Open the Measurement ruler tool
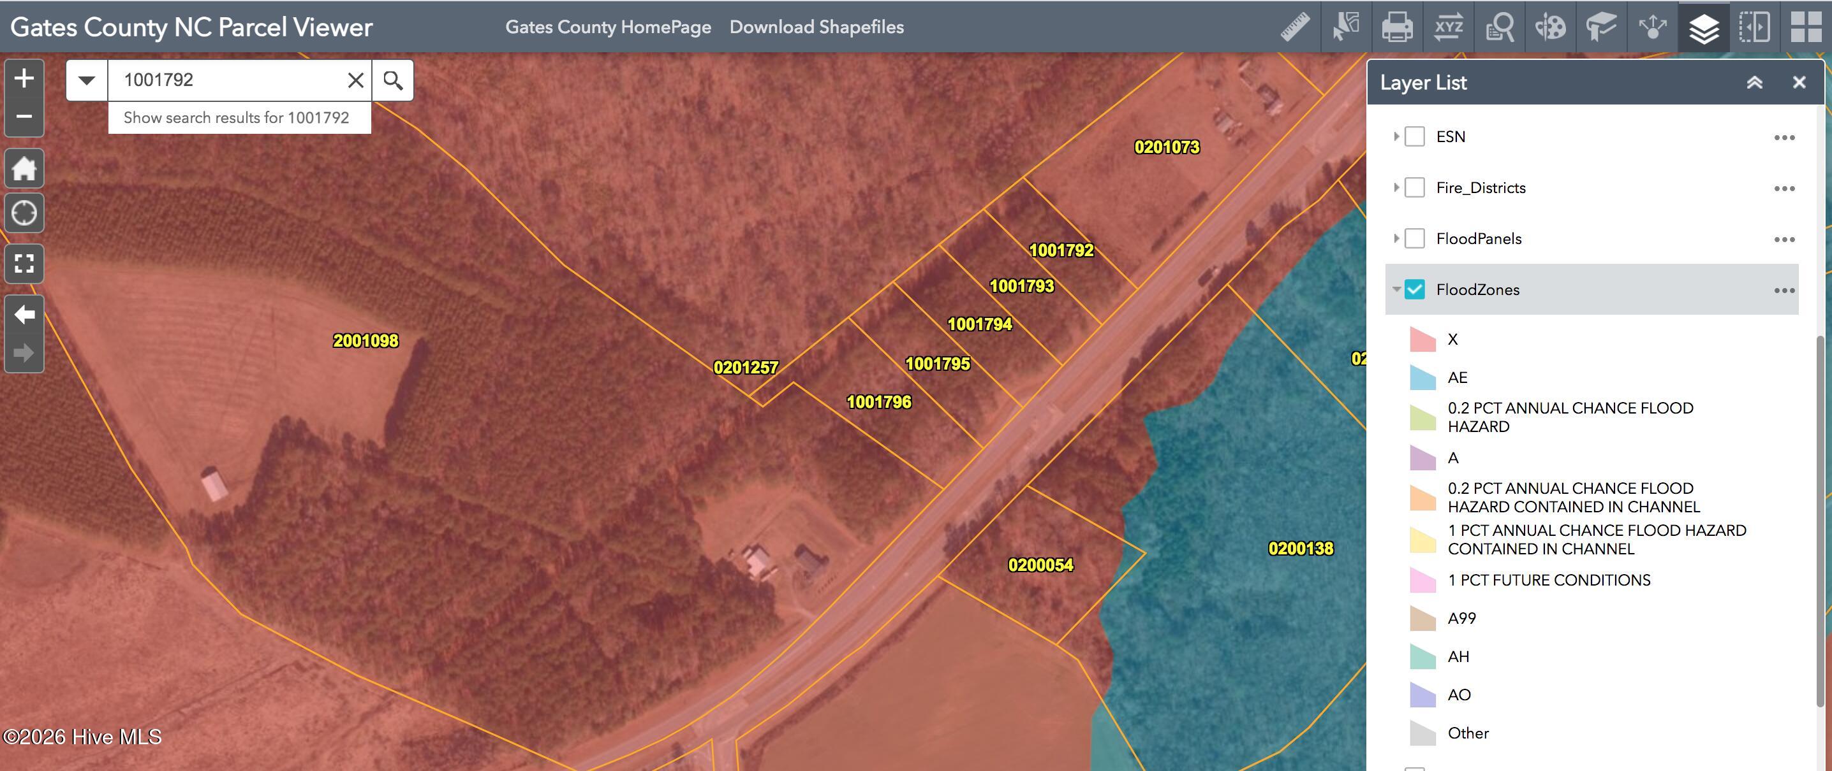Viewport: 1832px width, 771px height. 1295,27
